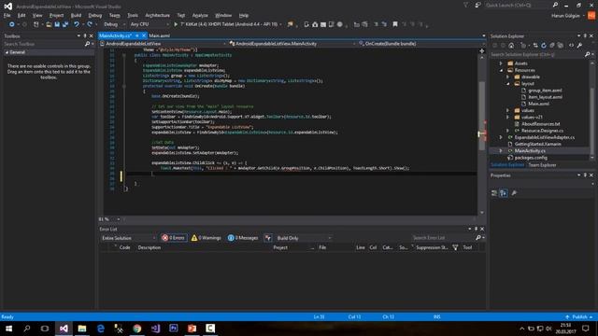The height and width of the screenshot is (336, 598).
Task: Collapse the Resources folder node
Action: pyautogui.click(x=501, y=71)
